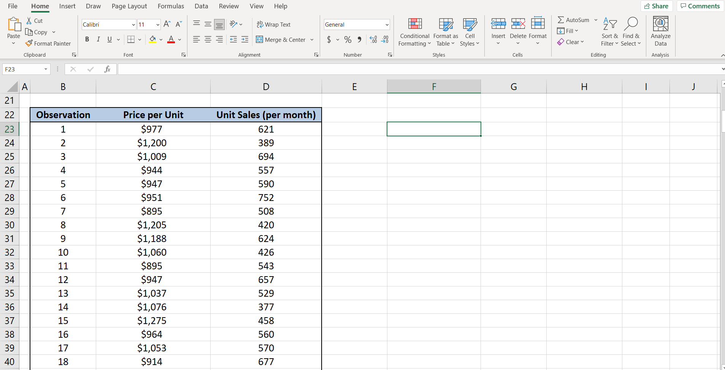The image size is (725, 370).
Task: Switch to the Formulas tab
Action: 171,6
